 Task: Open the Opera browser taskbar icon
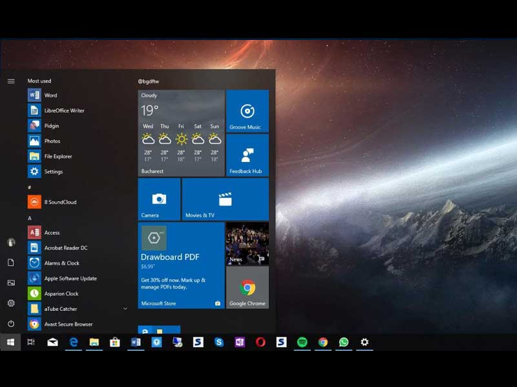pos(260,342)
